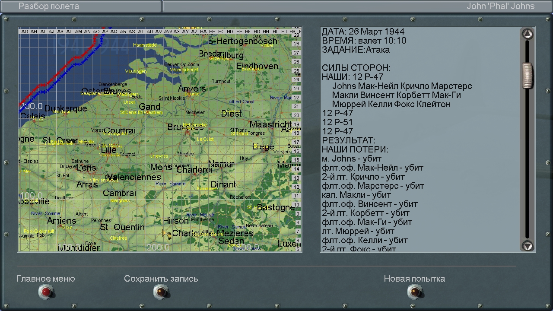Viewport: 553px width, 311px height.
Task: Click the Maastricht label on the map
Action: point(270,124)
